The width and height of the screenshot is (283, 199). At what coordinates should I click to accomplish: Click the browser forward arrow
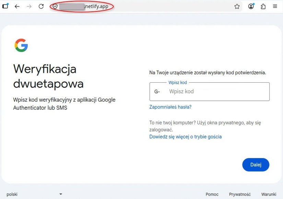(29, 7)
